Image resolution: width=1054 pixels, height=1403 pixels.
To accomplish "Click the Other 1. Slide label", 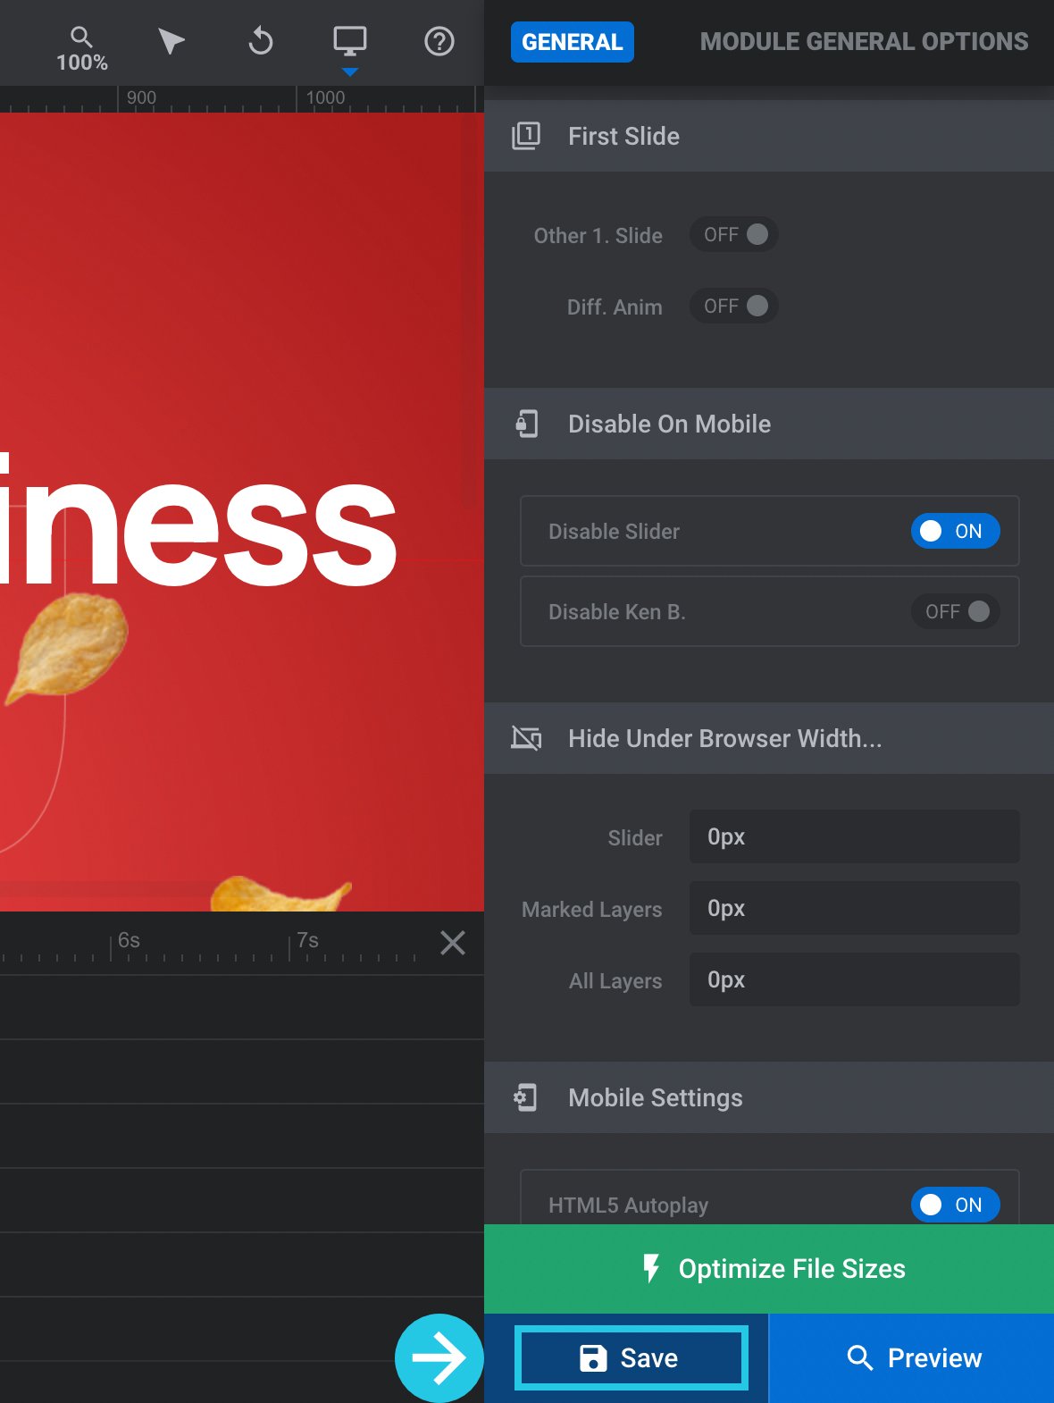I will click(x=598, y=236).
